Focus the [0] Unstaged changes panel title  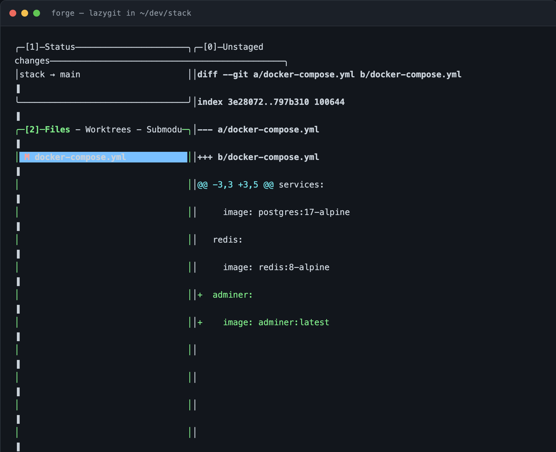tap(233, 47)
